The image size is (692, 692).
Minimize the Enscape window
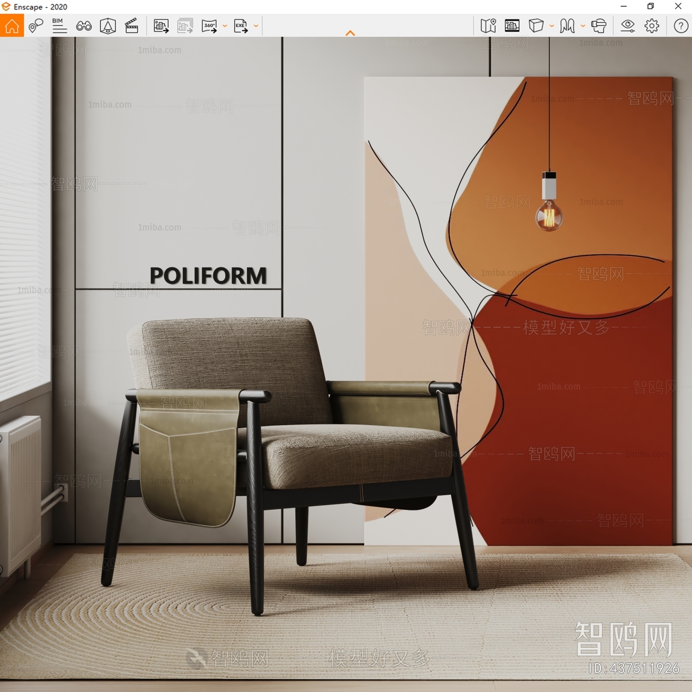(x=623, y=6)
